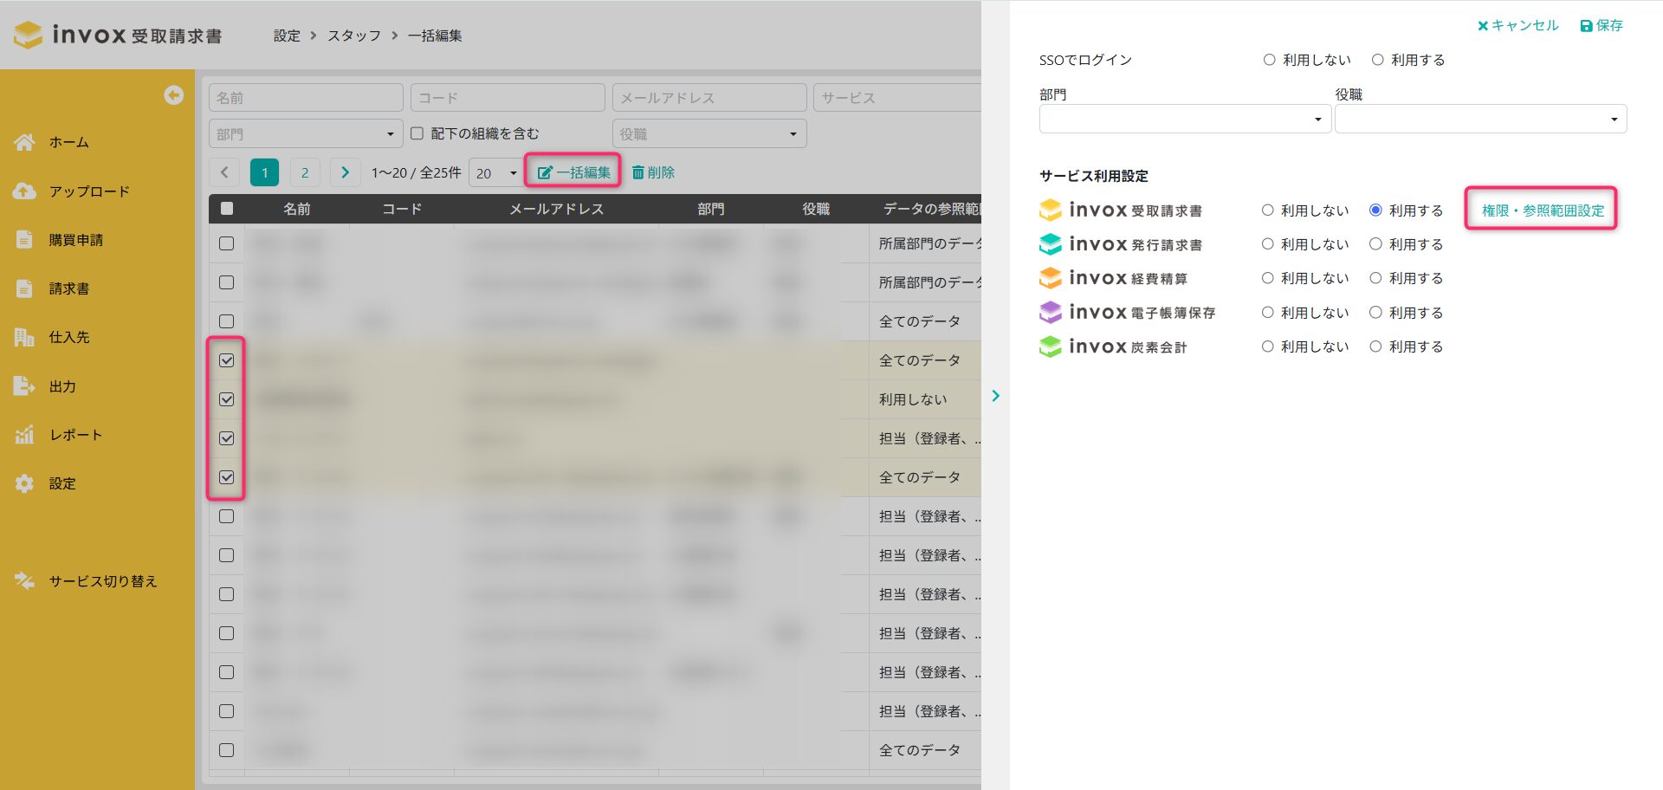Select 利用する for invox 経費精算

[x=1375, y=278]
